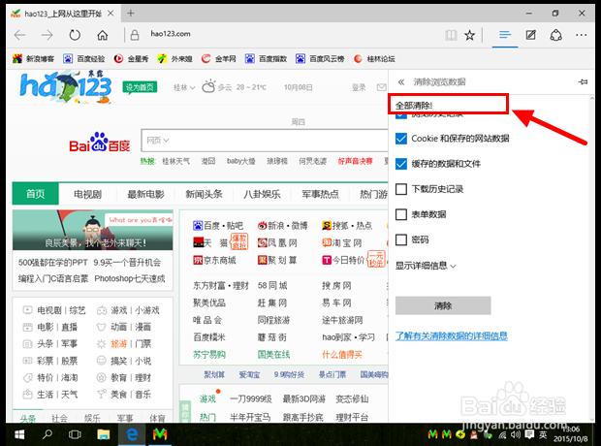Viewport: 601px width, 446px height.
Task: Open the Share icon in toolbar
Action: [555, 35]
